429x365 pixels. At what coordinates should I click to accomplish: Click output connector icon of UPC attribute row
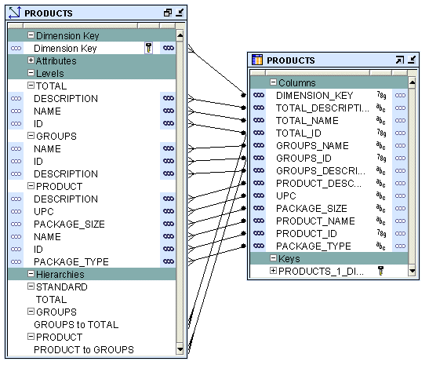(x=169, y=211)
